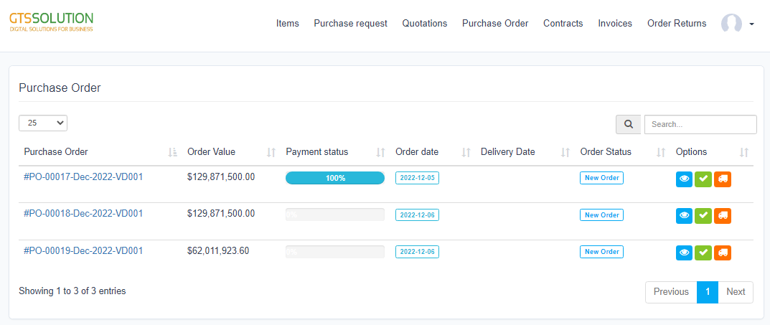This screenshot has height=325, width=770.
Task: Sort by Order Status column header
Action: coord(606,152)
